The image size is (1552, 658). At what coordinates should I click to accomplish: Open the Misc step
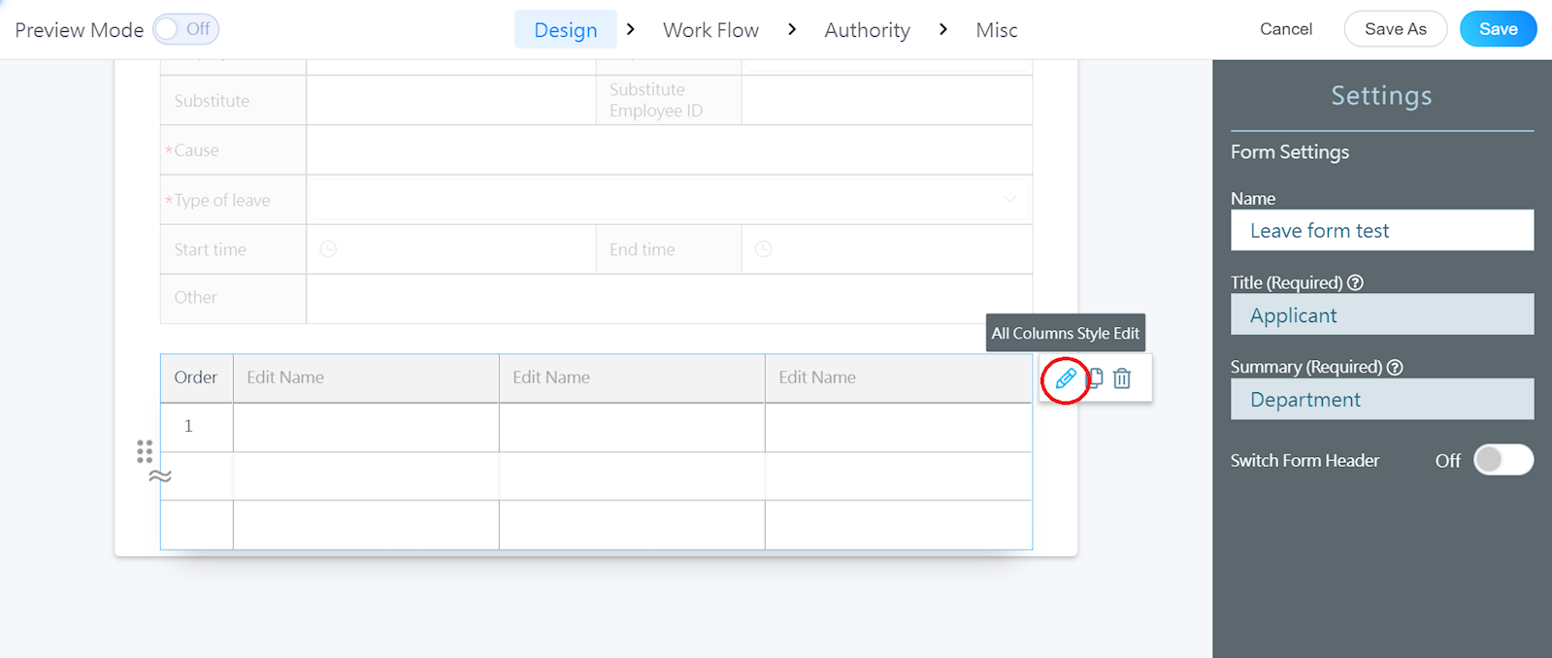[997, 30]
